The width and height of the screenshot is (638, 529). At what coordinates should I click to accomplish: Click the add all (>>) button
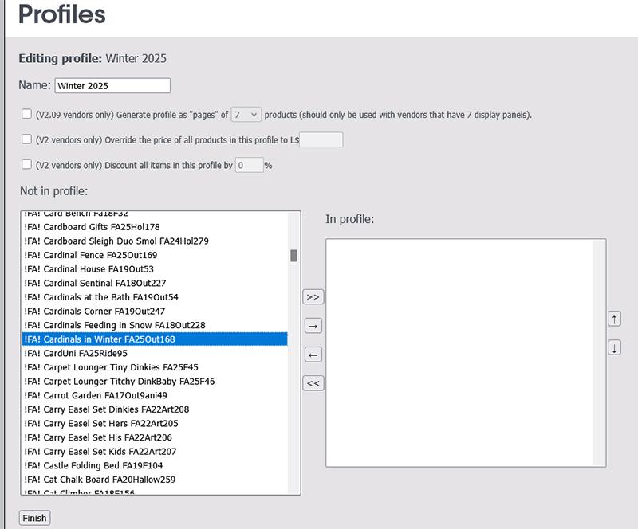click(x=313, y=297)
